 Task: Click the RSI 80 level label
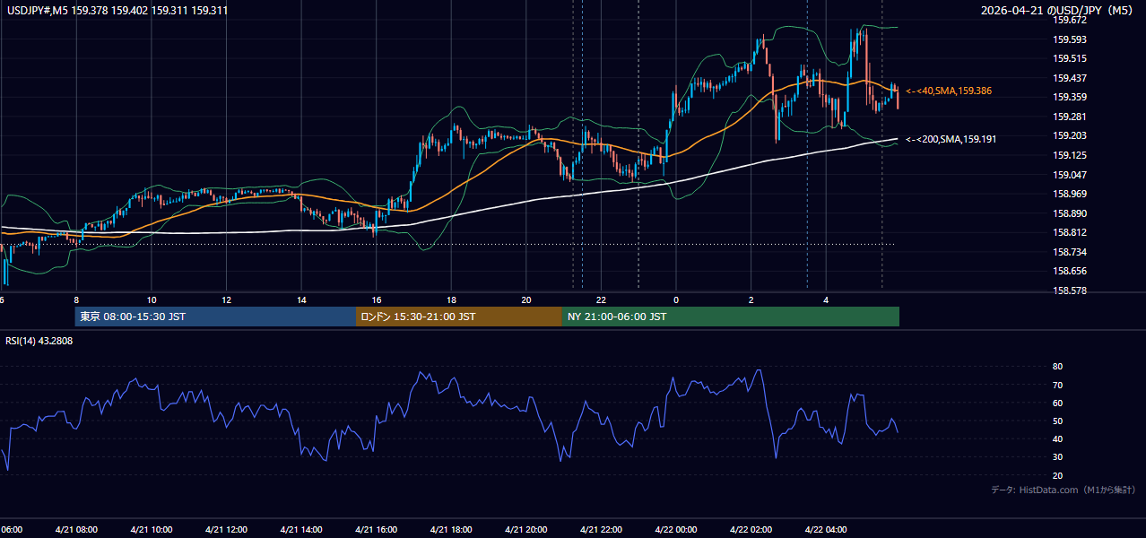(x=1057, y=367)
